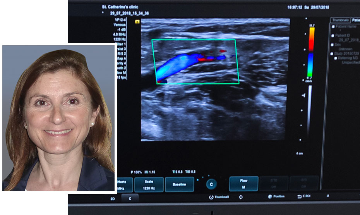
Task: Click the C ROI swap icon
Action: click(x=299, y=196)
